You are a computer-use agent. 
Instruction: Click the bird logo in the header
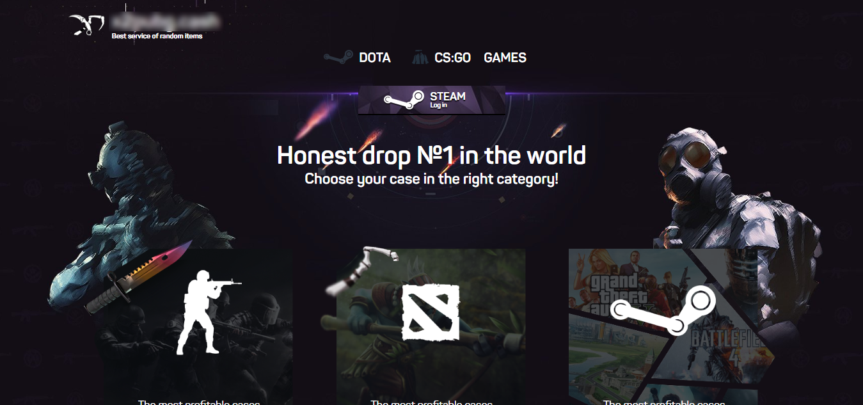pyautogui.click(x=86, y=25)
